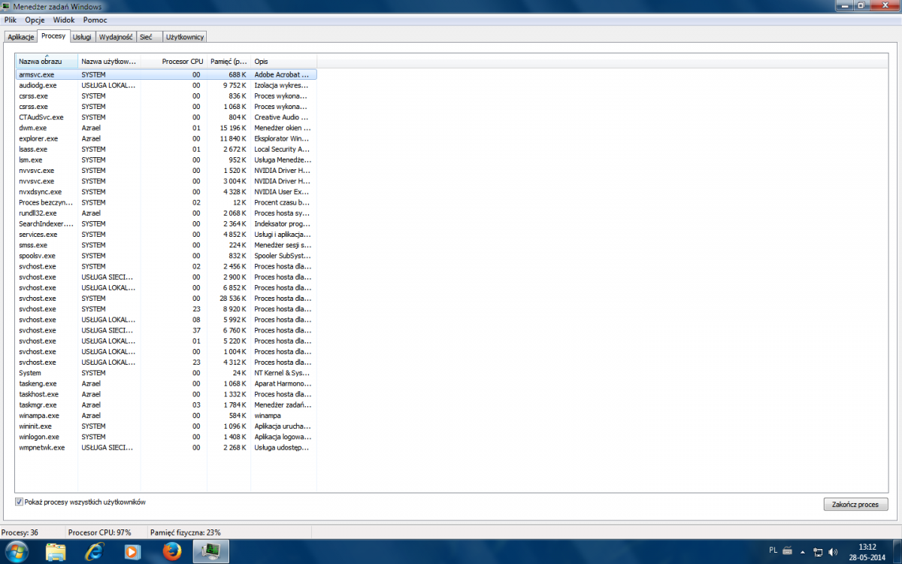Select the lsass.exe process

click(x=166, y=149)
